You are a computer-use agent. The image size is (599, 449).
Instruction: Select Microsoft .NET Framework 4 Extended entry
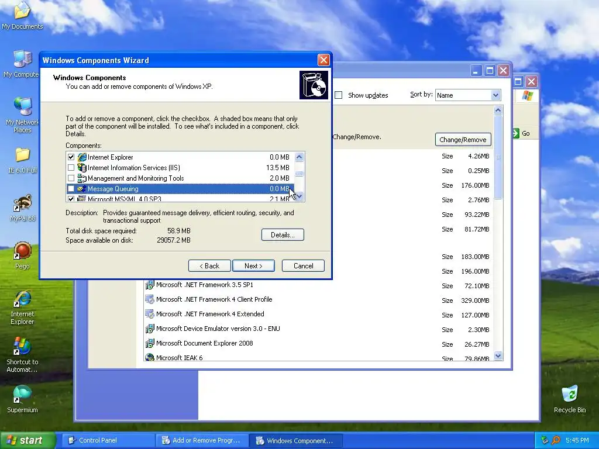210,314
